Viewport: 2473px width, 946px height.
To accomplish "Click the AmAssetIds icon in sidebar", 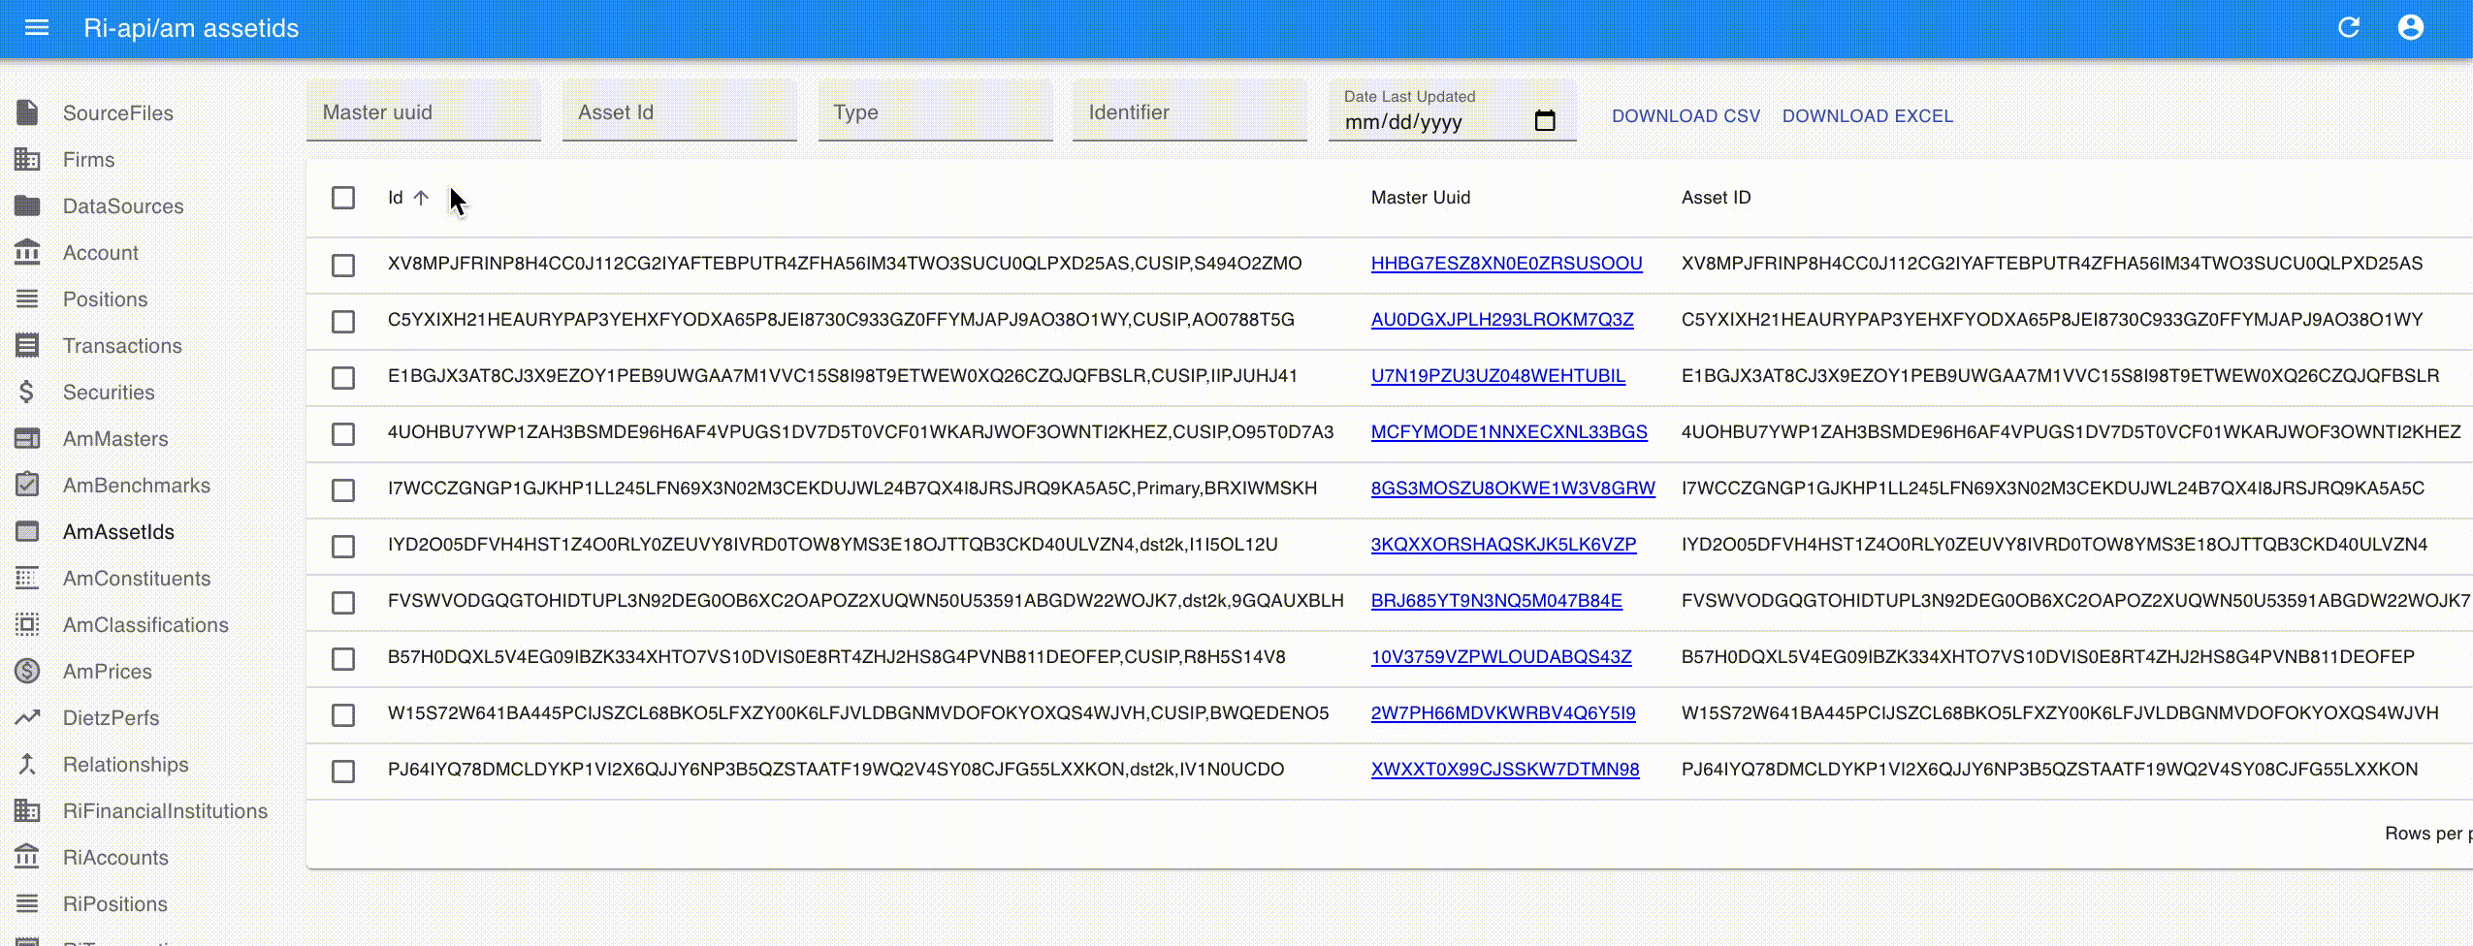I will pos(27,531).
